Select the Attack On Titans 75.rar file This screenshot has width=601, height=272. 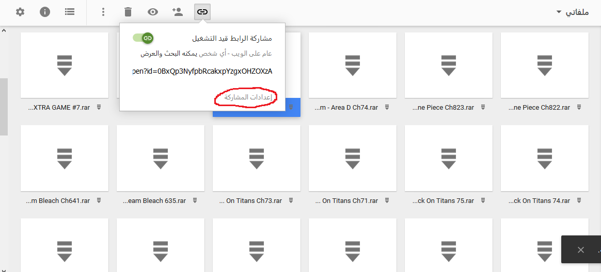coord(449,158)
